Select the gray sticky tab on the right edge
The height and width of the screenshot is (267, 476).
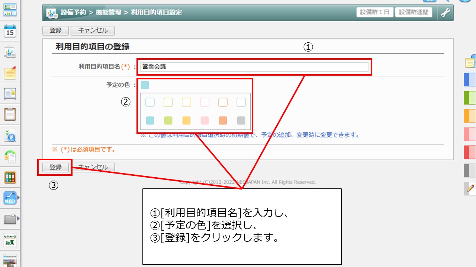coord(470,170)
